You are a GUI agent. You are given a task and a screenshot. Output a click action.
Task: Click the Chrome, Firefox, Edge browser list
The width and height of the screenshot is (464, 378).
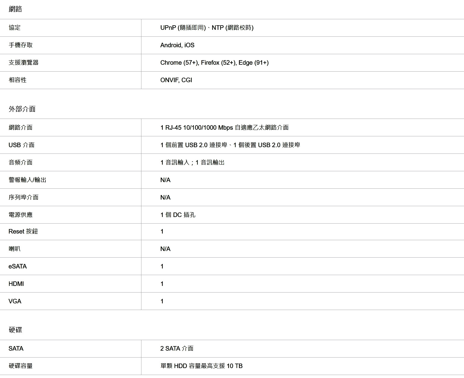click(214, 63)
